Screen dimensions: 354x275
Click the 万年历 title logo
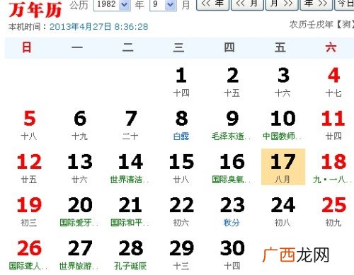pos(35,10)
